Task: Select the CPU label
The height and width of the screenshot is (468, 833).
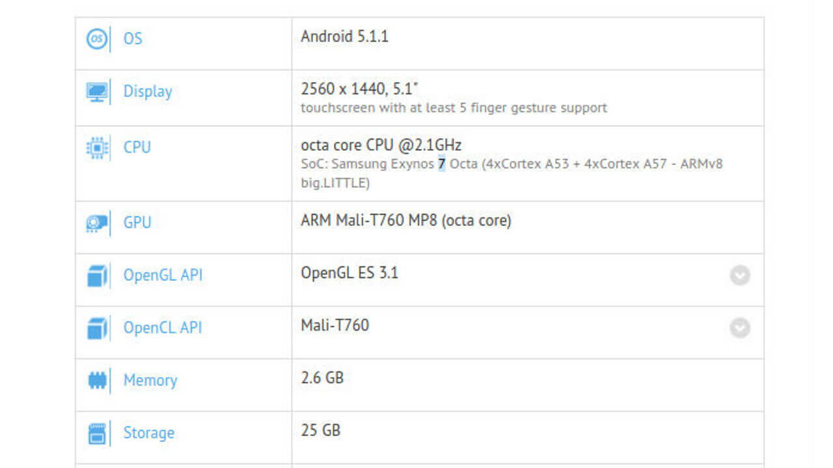Action: coord(137,148)
